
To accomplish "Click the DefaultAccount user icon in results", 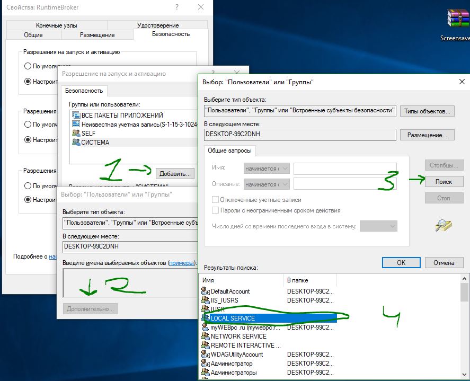I will click(205, 291).
